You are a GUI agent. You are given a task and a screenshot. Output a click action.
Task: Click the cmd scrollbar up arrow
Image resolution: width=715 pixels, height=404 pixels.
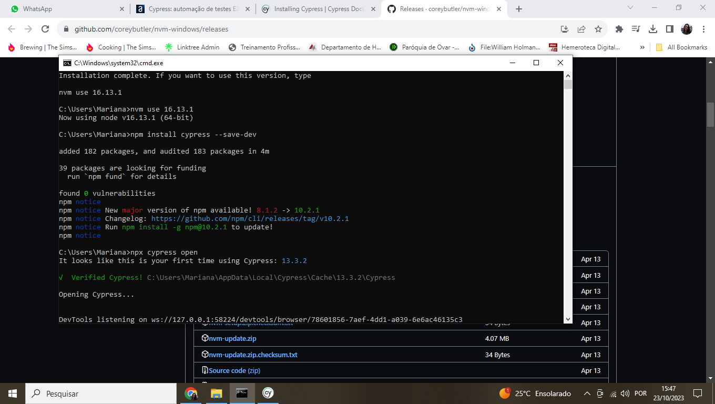tap(568, 75)
